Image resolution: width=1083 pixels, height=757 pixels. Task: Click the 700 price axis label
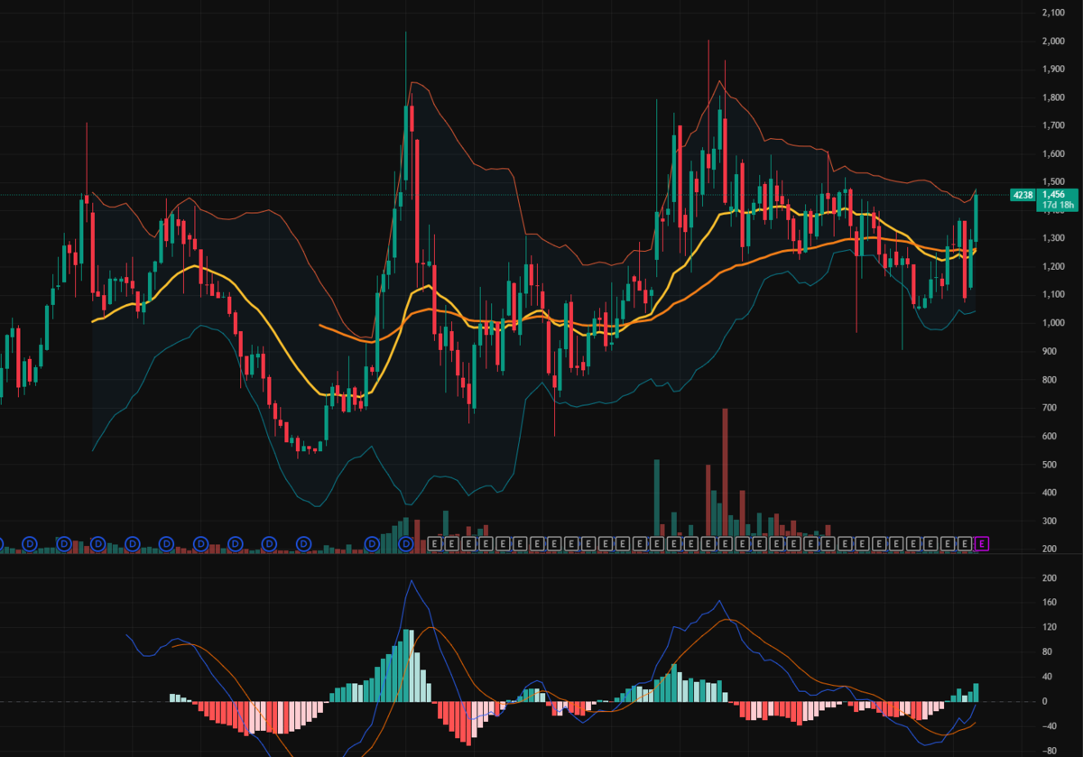(x=1050, y=408)
